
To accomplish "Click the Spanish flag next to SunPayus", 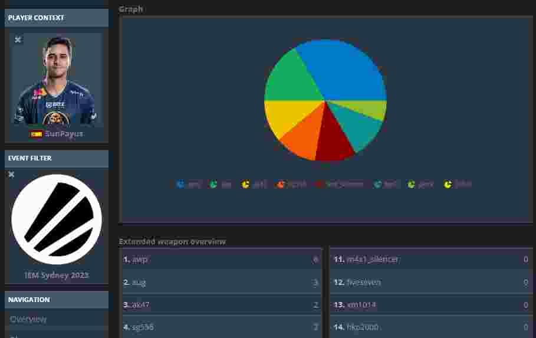I will click(36, 134).
